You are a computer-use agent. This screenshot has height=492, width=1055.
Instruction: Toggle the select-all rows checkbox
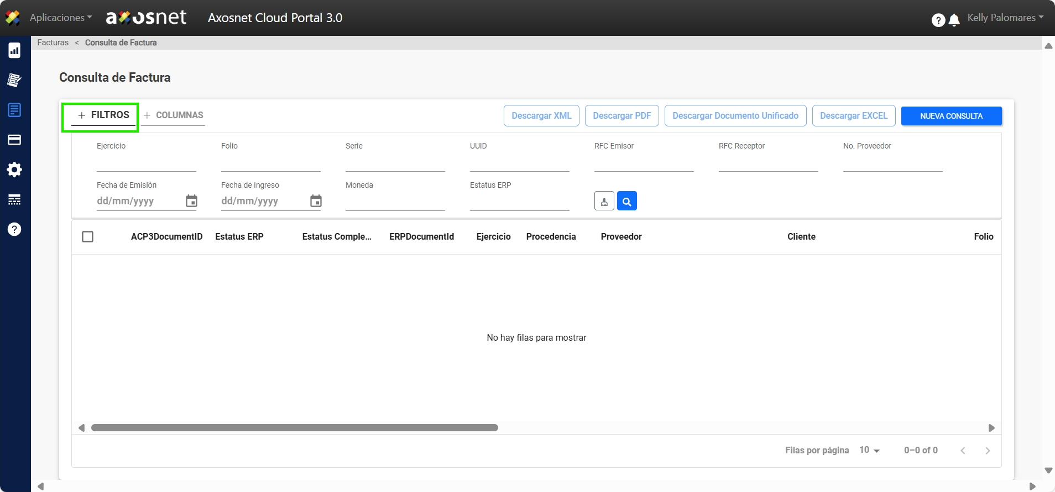(x=87, y=237)
